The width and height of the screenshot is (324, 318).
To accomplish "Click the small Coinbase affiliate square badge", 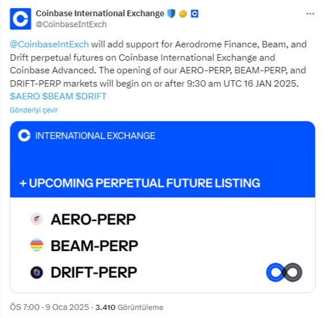I will pos(194,14).
